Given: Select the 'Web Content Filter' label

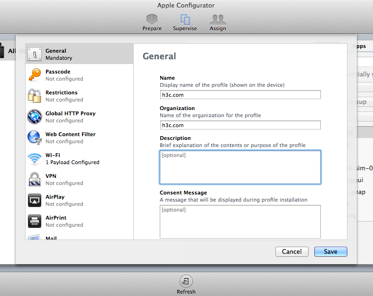Looking at the screenshot, I should (x=71, y=134).
